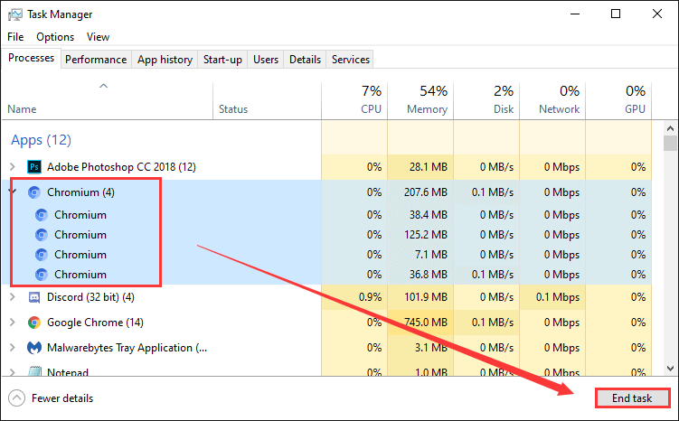Click the Discord app icon
The height and width of the screenshot is (421, 679).
[34, 297]
